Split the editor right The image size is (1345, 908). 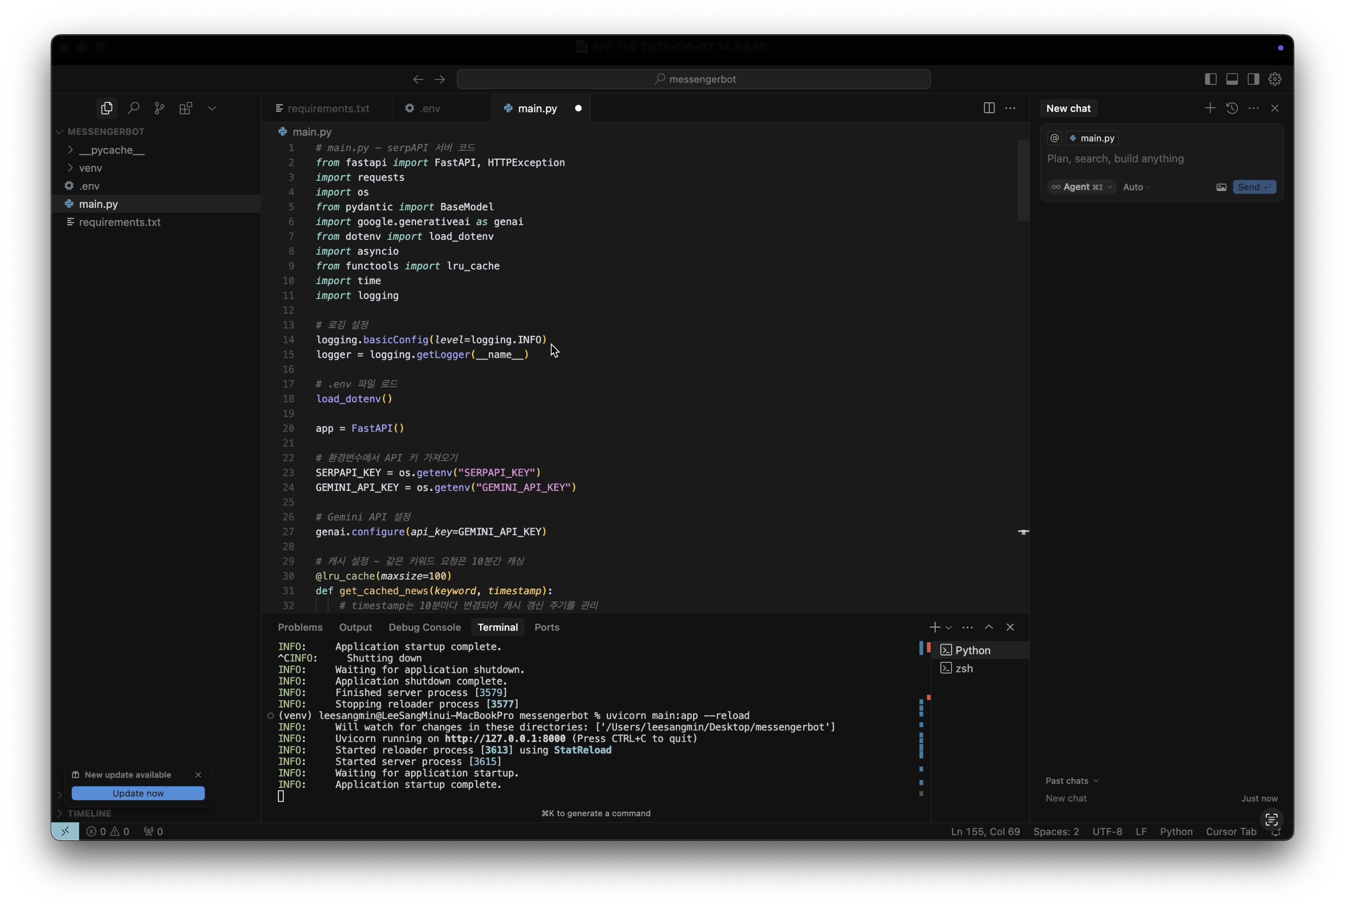(989, 108)
